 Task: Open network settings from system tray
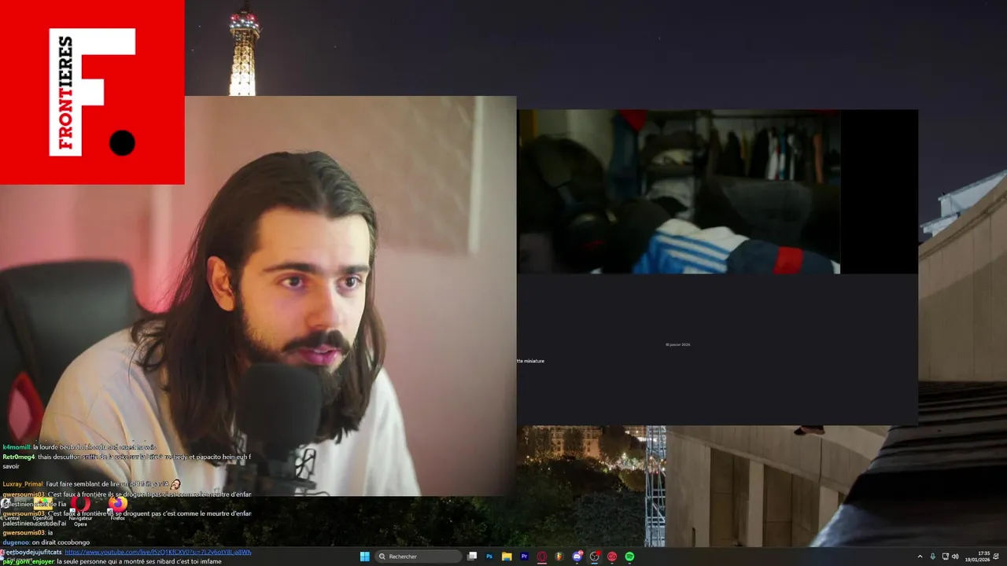(x=946, y=557)
